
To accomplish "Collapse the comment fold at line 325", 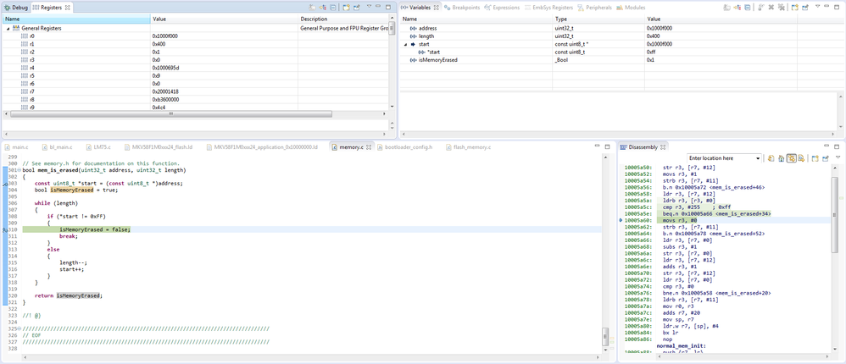I will pos(19,328).
